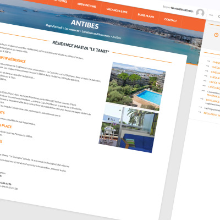The image size is (220, 220).
Task: Open the BONS PLANS menu
Action: click(x=146, y=15)
